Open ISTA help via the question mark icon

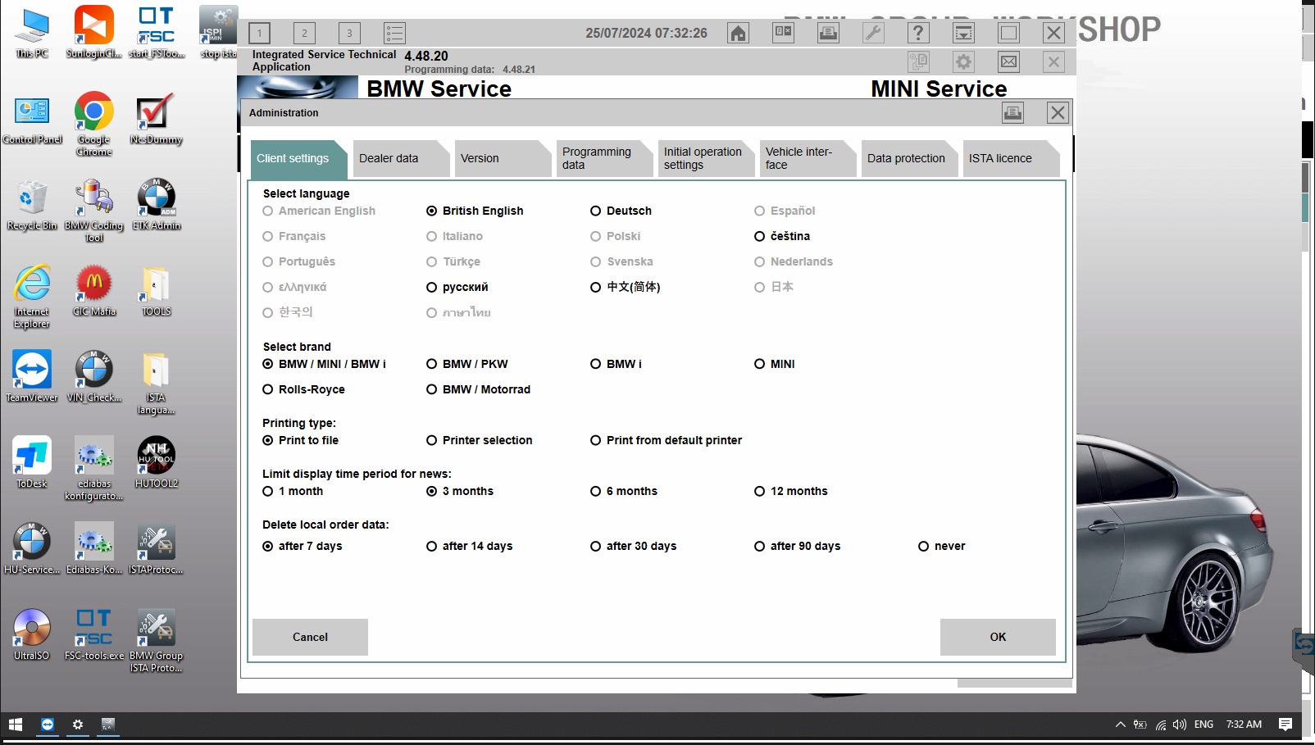pos(917,33)
